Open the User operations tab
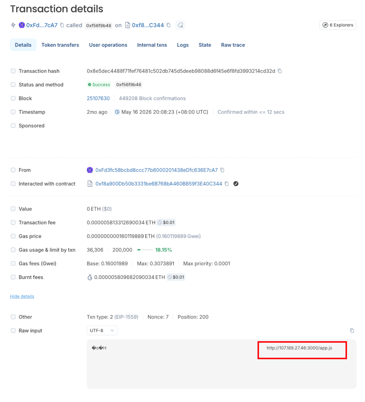Viewport: 365px width, 402px height. coord(108,45)
